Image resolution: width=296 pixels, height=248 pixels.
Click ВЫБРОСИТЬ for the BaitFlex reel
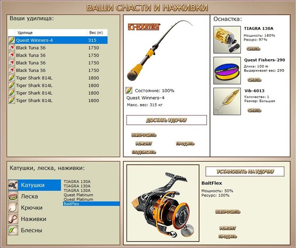pyautogui.click(x=228, y=212)
